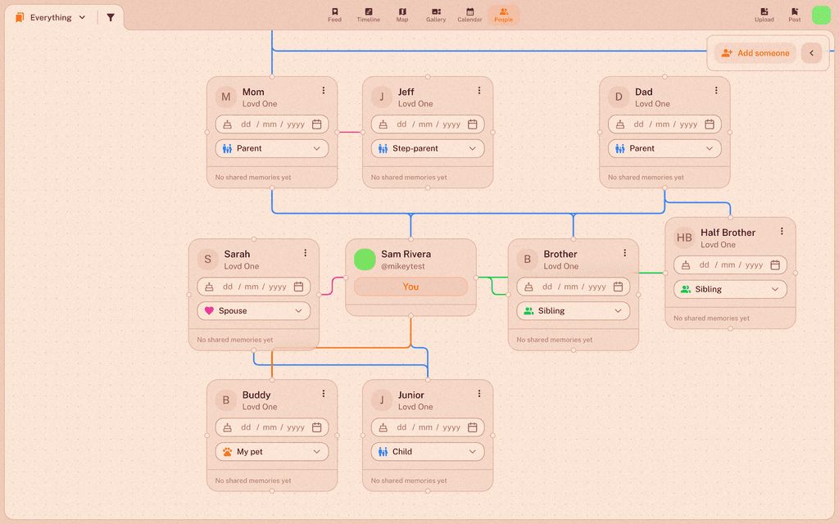This screenshot has height=524, width=839.
Task: Open Mom card options menu
Action: tap(324, 91)
